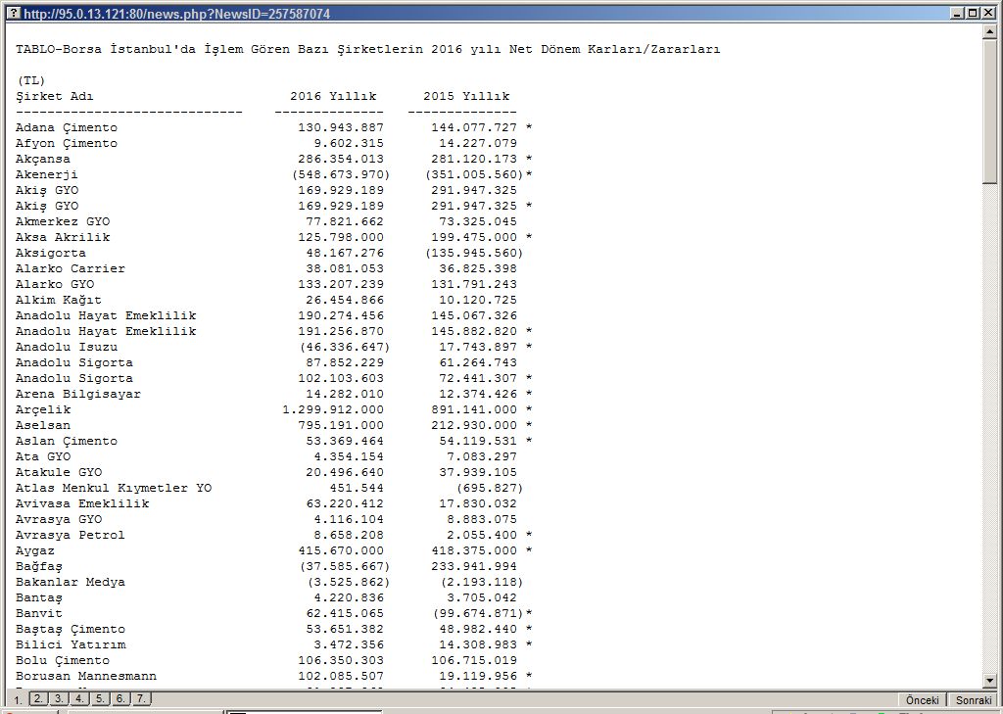The image size is (1003, 714).
Task: Jump to page 4 tab
Action: click(x=79, y=698)
